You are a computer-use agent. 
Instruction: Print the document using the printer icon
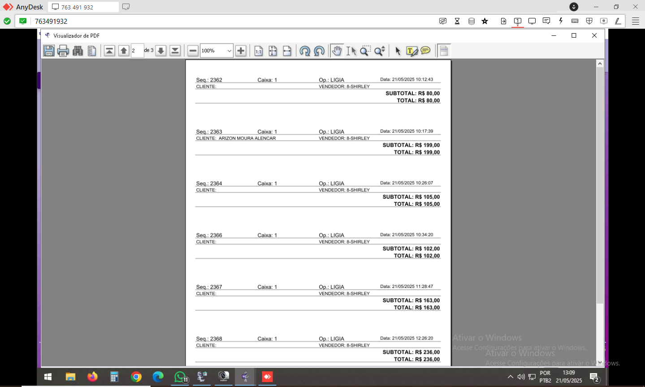coord(63,51)
